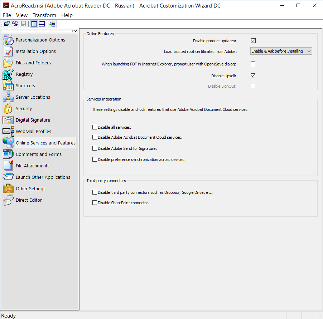
Task: Click the Security padlock icon
Action: 8,108
